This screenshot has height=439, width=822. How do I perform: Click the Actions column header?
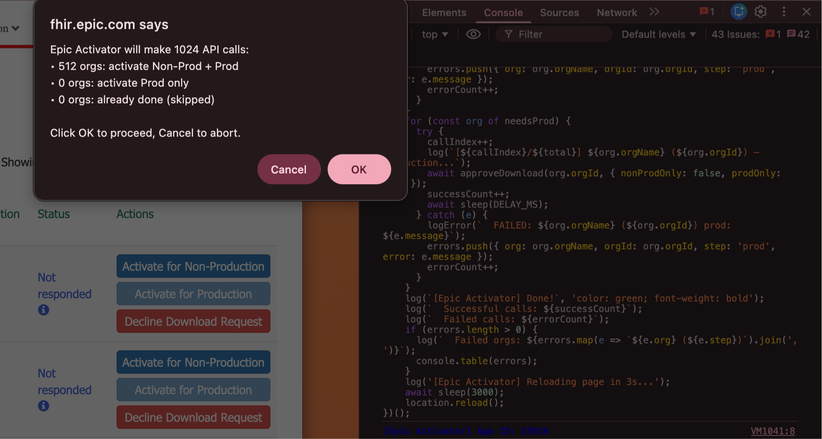click(x=135, y=214)
